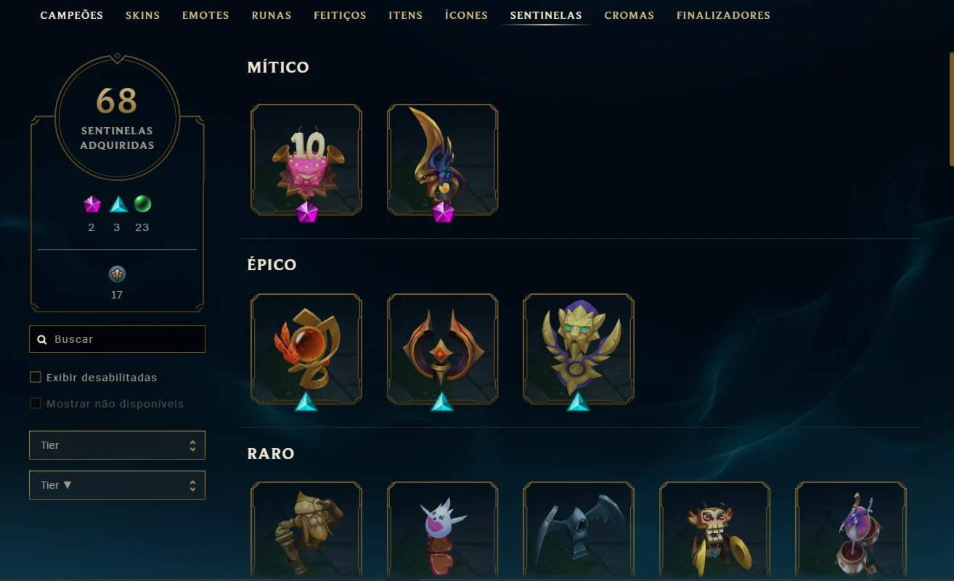Image resolution: width=954 pixels, height=581 pixels.
Task: Pick the golden bearded mask epic ward
Action: coord(579,349)
